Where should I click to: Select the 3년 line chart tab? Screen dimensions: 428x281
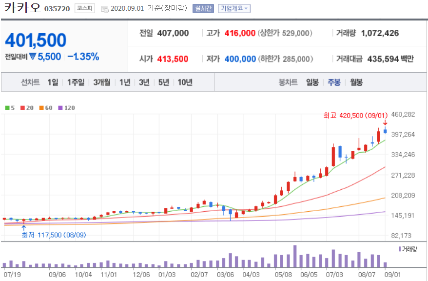[x=144, y=82]
